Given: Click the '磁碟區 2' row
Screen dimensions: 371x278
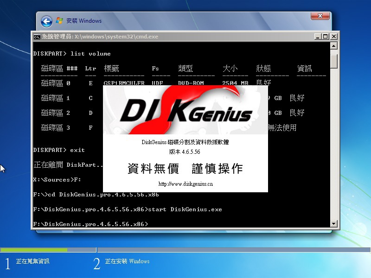Looking at the screenshot, I should pyautogui.click(x=173, y=113).
